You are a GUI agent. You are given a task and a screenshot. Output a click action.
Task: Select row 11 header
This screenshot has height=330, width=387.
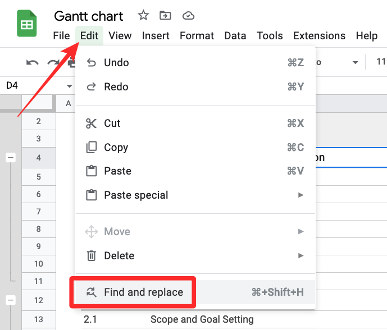point(39,281)
